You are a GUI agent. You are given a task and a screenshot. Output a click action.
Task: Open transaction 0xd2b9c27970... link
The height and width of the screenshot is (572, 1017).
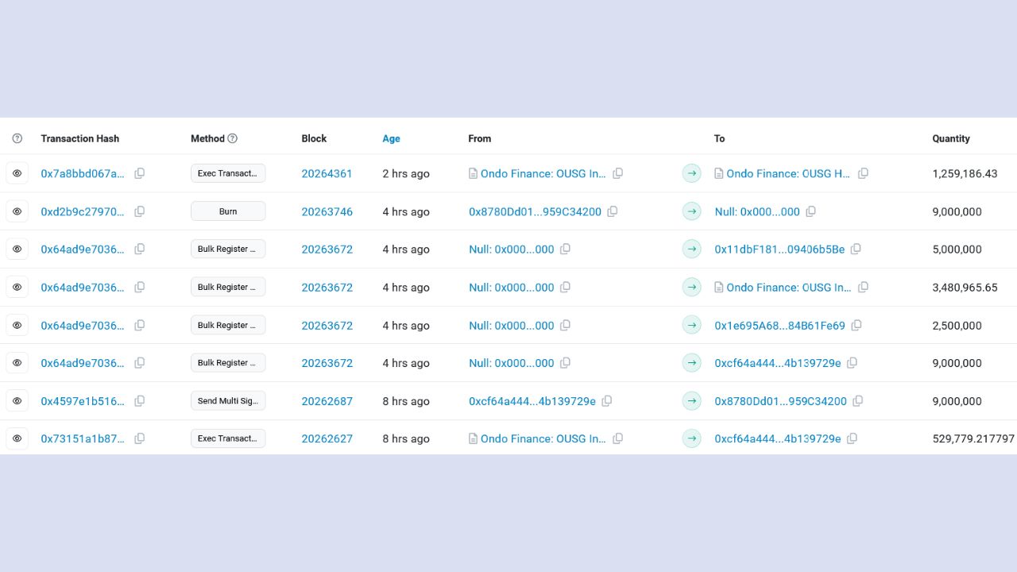click(x=83, y=211)
